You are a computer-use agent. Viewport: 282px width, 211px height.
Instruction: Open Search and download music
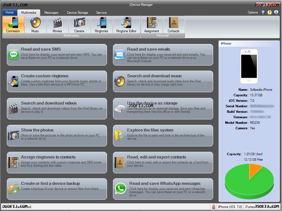(x=163, y=81)
